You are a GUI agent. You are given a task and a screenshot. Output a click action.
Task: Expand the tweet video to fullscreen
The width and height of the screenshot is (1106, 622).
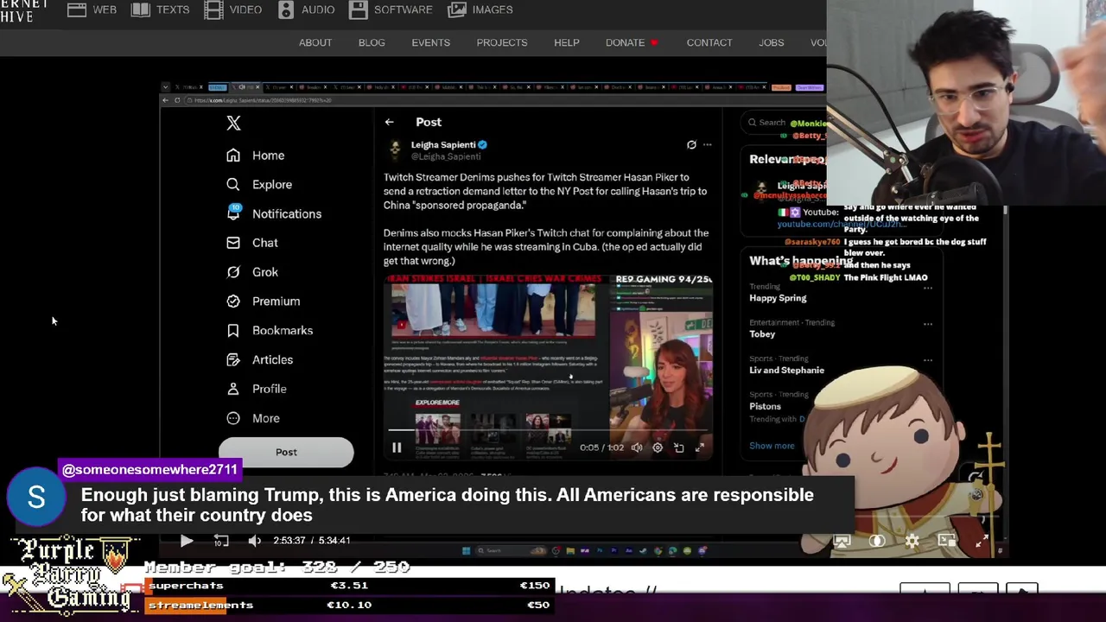coord(700,447)
